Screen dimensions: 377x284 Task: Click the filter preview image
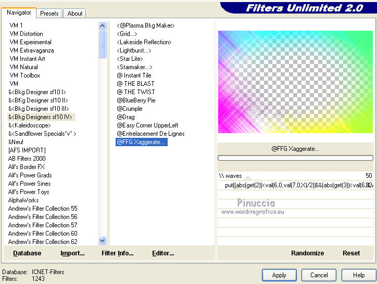[295, 82]
